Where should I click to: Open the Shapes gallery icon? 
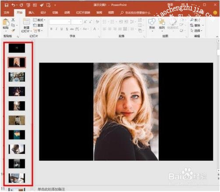(152, 23)
